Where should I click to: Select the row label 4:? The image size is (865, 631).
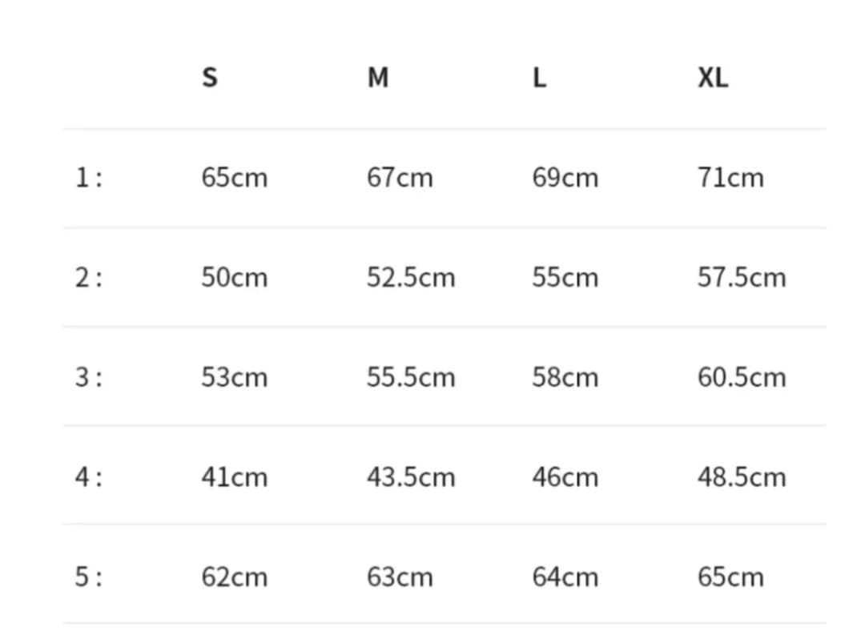89,476
